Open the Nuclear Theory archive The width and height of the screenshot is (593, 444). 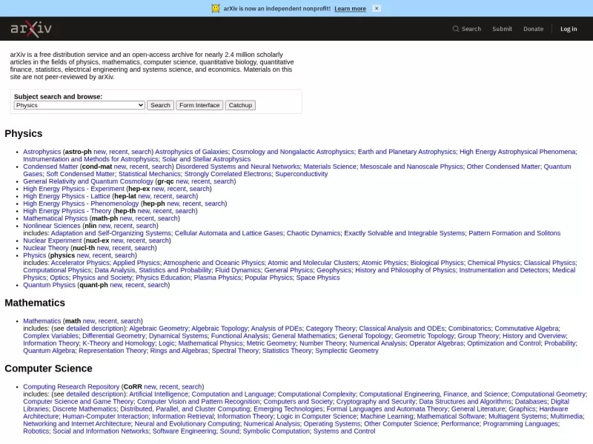click(46, 248)
